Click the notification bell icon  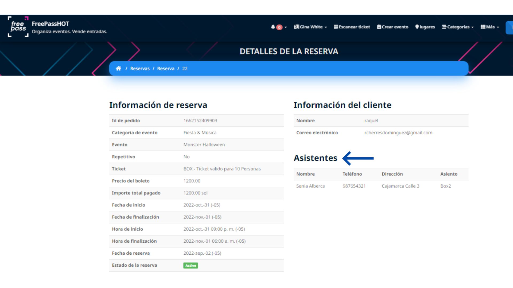point(273,27)
